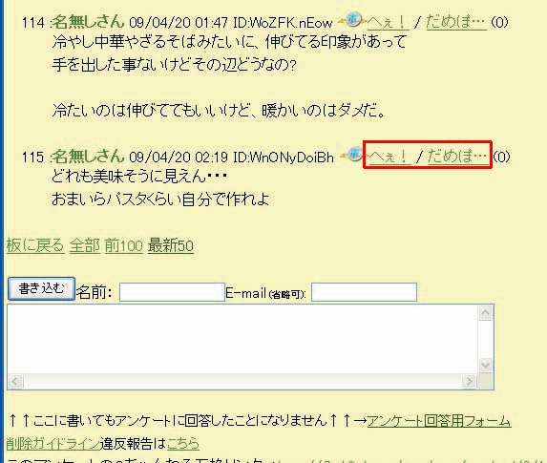Click textarea vertical scrollbar down arrow
547x463 pixels.
coord(486,365)
